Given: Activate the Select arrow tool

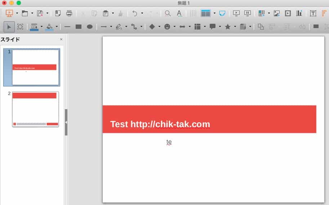Looking at the screenshot, I should pos(9,27).
